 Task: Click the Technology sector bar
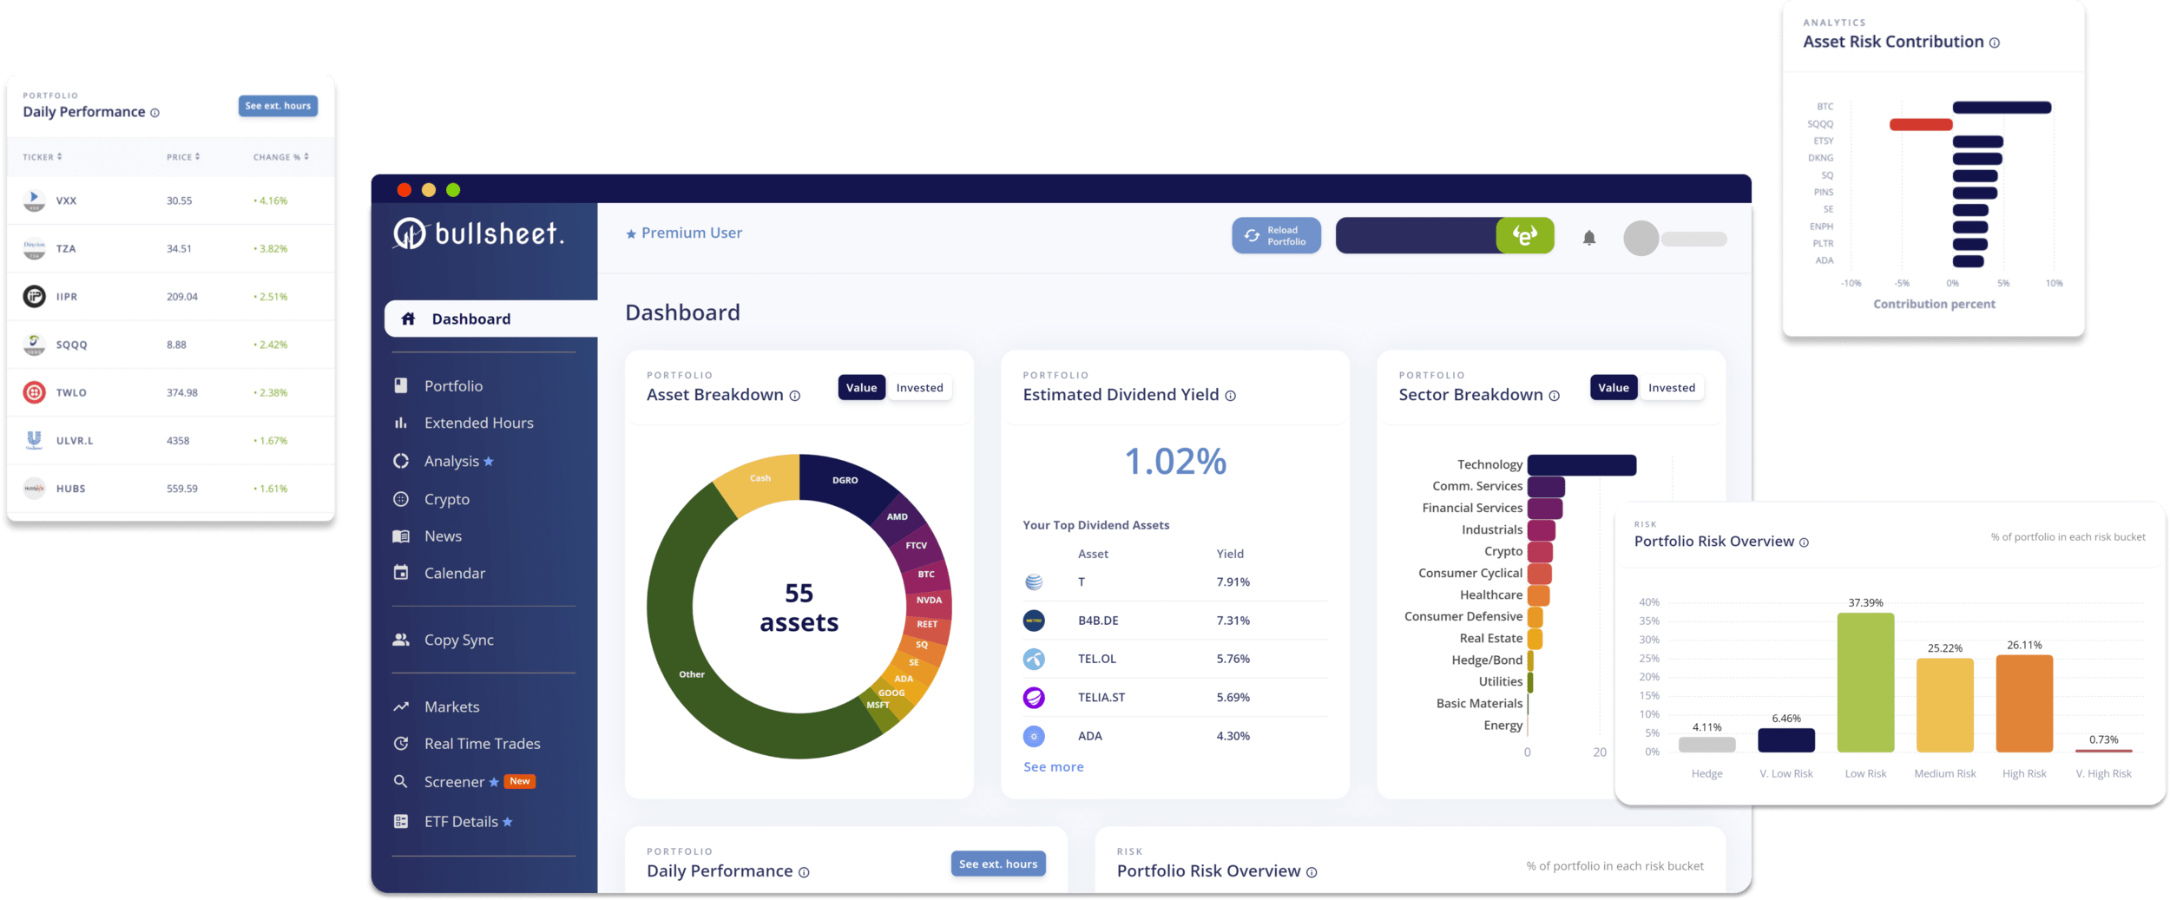[1581, 465]
